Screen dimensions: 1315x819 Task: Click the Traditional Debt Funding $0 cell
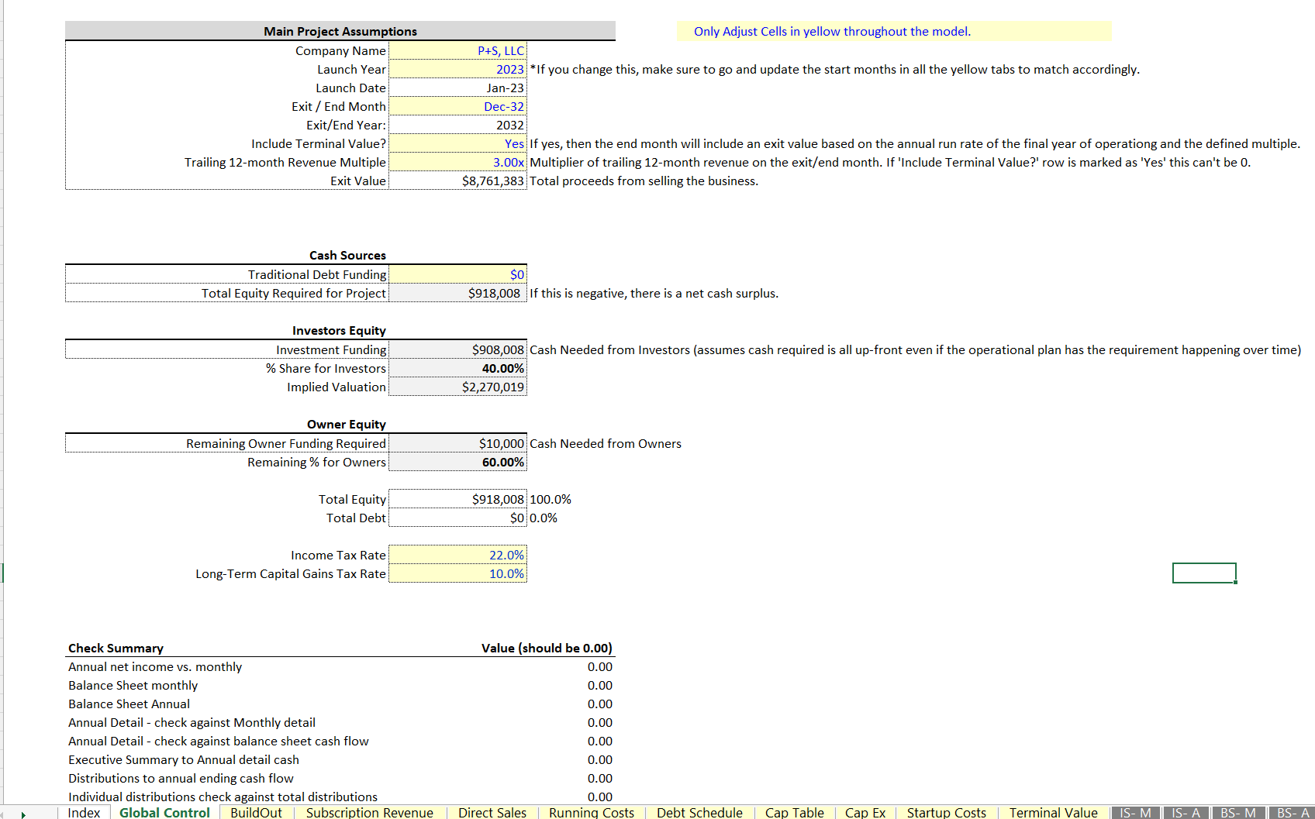point(457,274)
